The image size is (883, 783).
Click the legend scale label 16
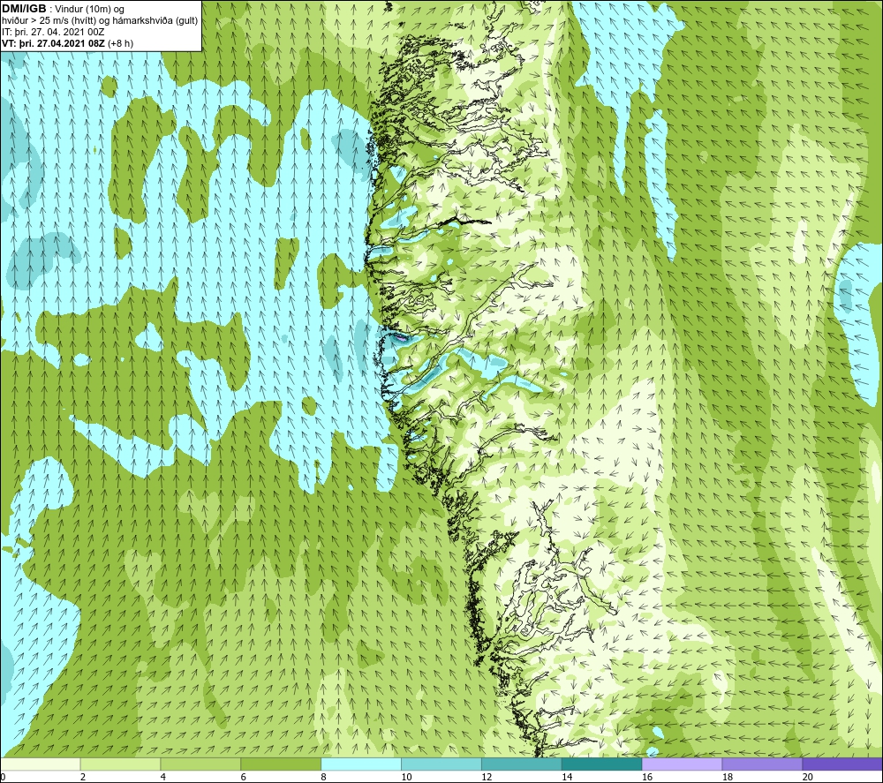[647, 777]
